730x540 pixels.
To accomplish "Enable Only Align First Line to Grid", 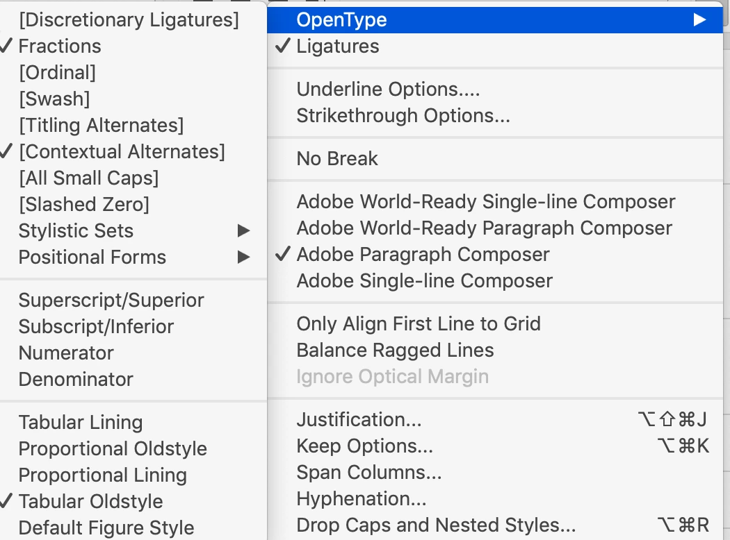I will click(494, 324).
